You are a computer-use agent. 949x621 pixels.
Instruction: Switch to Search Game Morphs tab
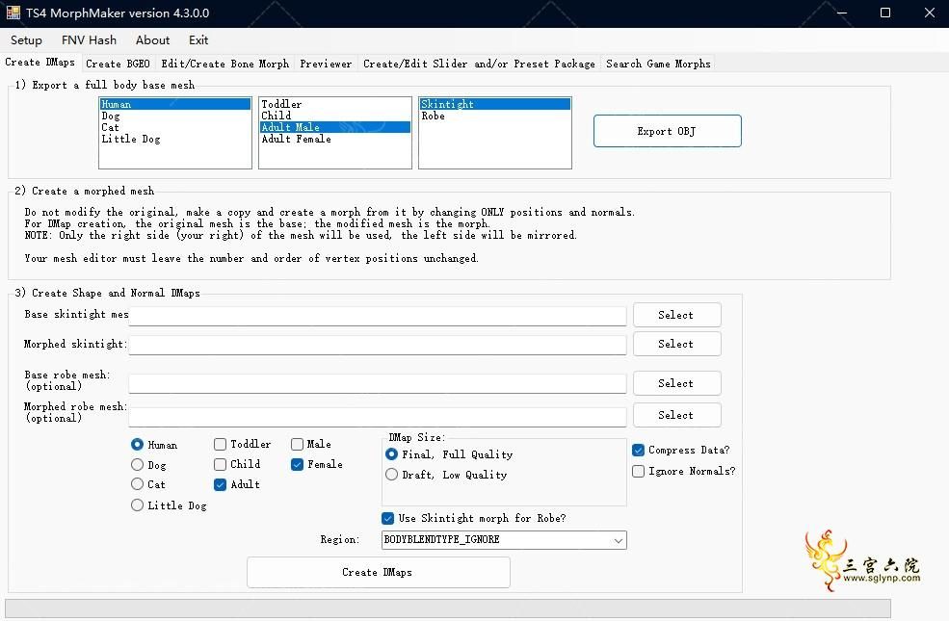[x=658, y=64]
